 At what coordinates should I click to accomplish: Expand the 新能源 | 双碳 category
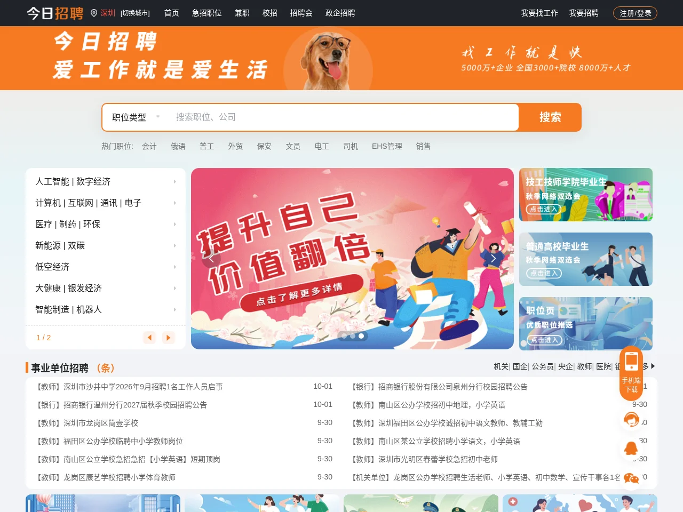point(106,245)
